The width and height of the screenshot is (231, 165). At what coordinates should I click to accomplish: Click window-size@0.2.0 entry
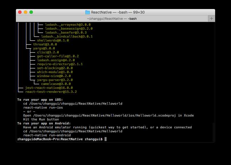(54, 76)
